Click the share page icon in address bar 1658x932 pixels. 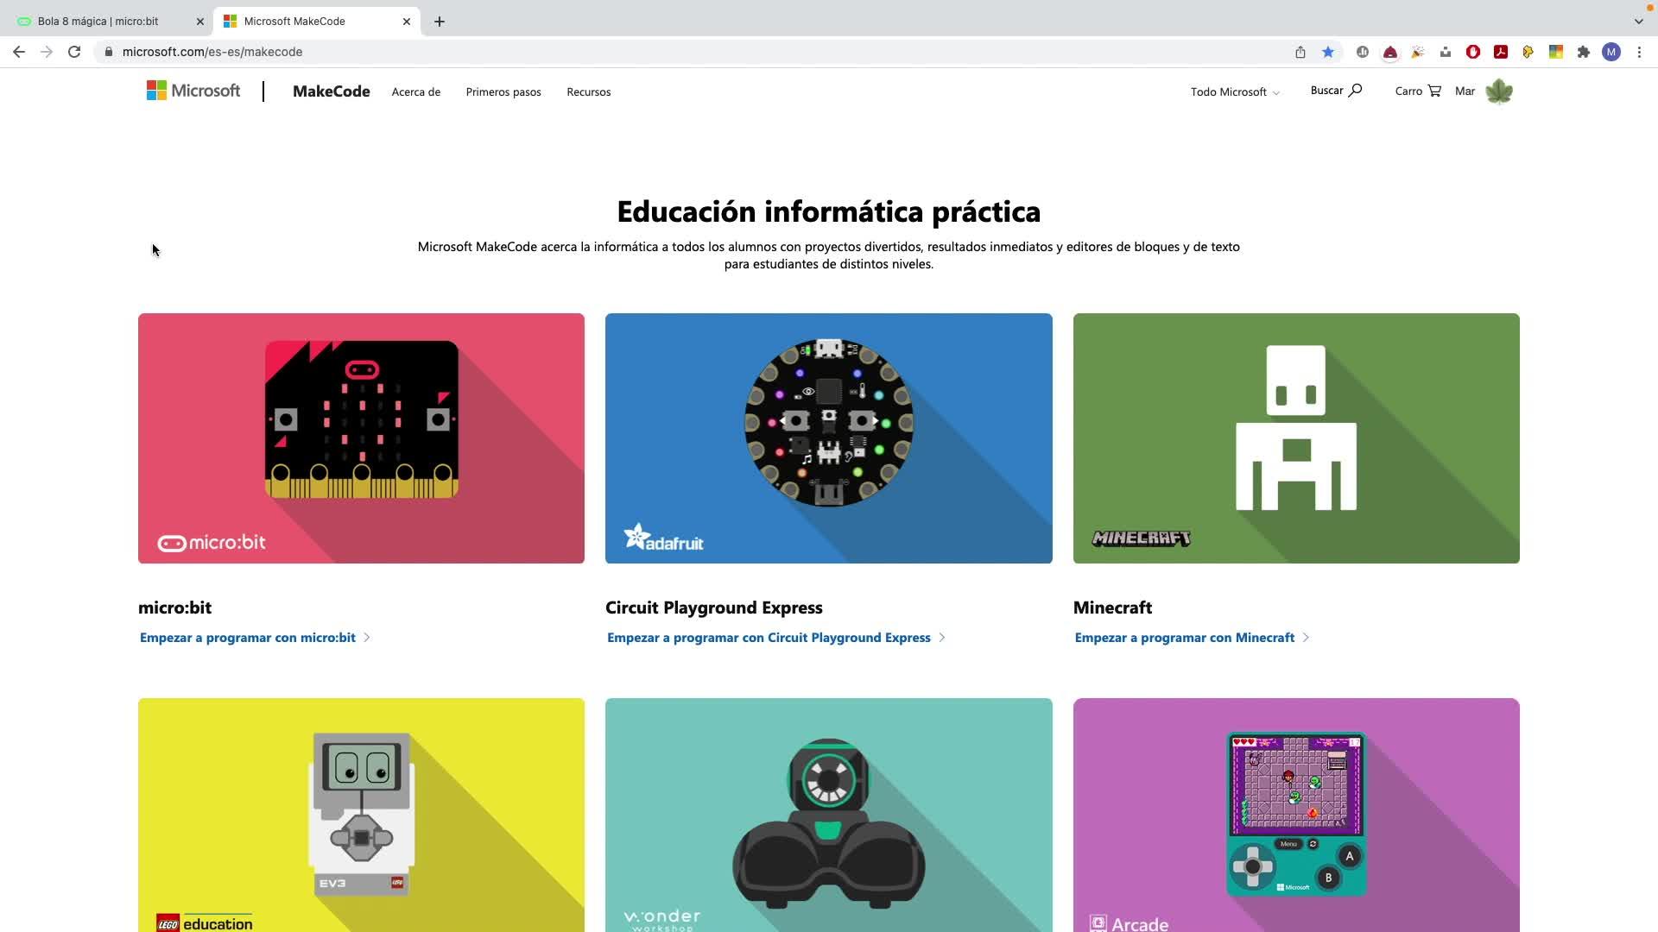(1300, 52)
